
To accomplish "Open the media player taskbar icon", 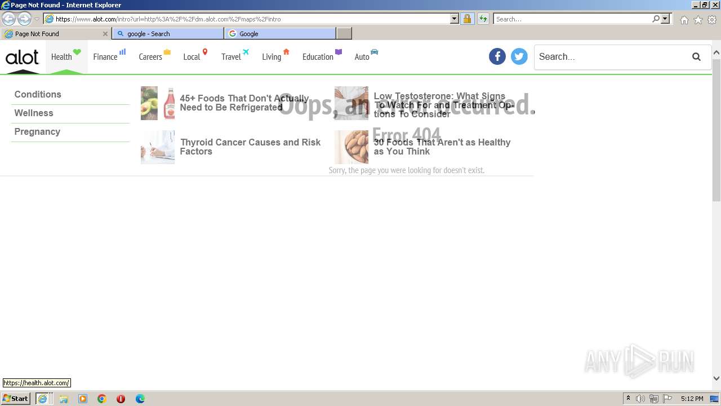I will click(x=83, y=399).
